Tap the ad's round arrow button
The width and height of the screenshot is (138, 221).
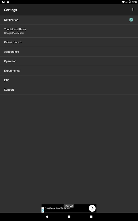(92, 208)
